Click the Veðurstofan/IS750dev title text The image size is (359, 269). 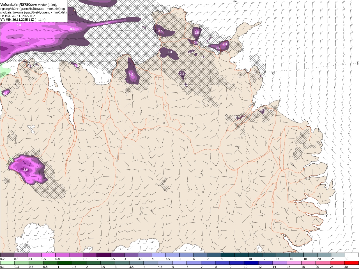pyautogui.click(x=18, y=4)
